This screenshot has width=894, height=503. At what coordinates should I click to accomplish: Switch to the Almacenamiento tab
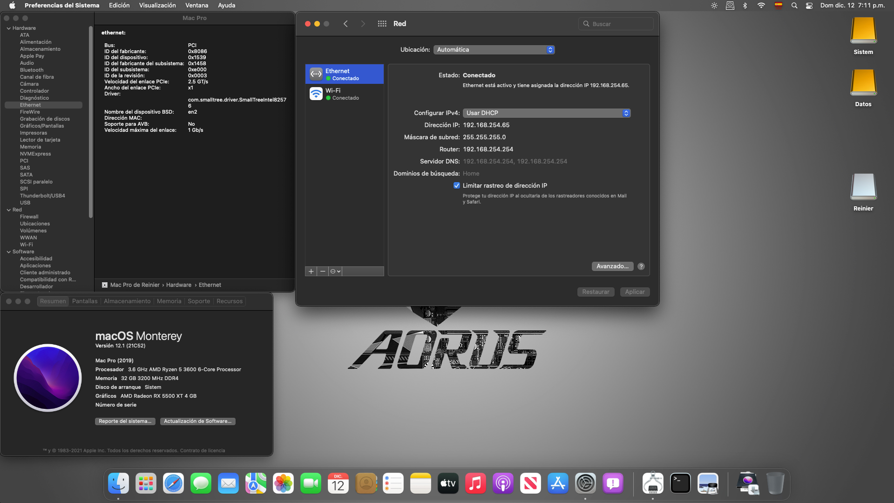pyautogui.click(x=127, y=301)
